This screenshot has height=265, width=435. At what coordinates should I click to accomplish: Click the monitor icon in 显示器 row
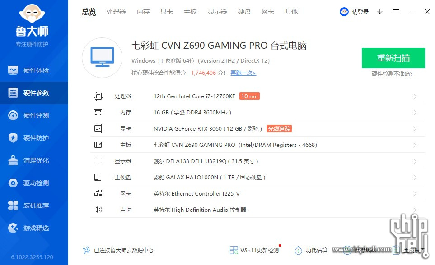point(98,161)
